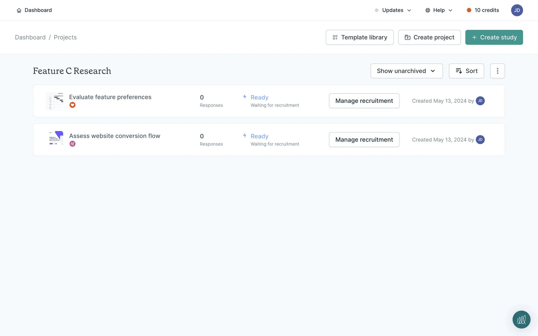Expand the Help dropdown menu
Screen dimensions: 538x336
click(439, 10)
